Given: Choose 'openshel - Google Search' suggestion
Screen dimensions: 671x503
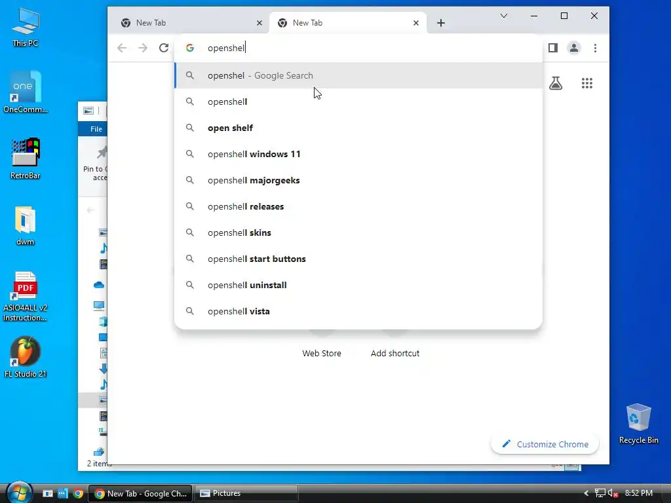Looking at the screenshot, I should (358, 76).
